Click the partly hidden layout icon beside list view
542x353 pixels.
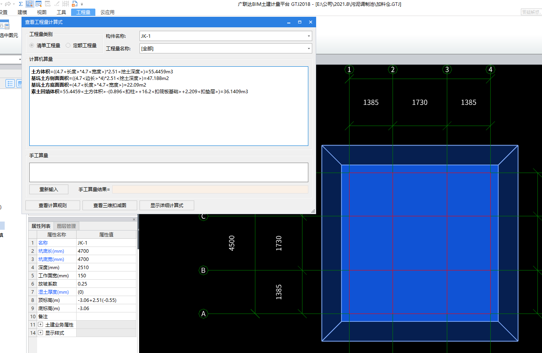tap(19, 83)
